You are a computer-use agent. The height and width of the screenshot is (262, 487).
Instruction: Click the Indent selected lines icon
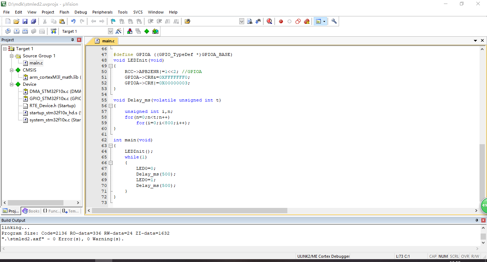150,21
